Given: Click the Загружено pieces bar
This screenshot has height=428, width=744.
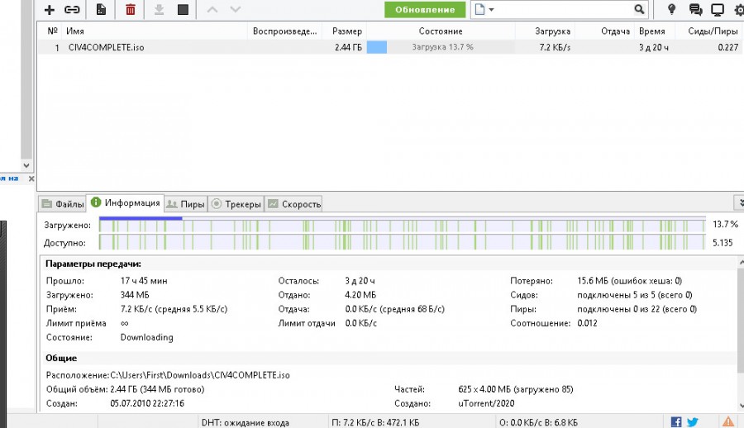Looking at the screenshot, I should (402, 225).
